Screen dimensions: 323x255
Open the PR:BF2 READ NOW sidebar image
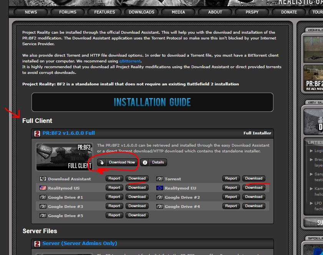tap(313, 78)
